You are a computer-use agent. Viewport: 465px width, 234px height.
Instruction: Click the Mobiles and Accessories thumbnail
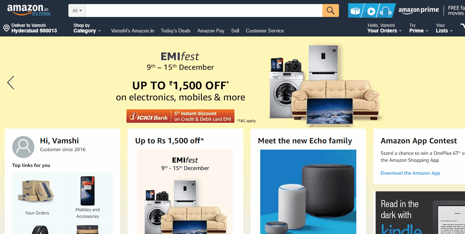(88, 197)
